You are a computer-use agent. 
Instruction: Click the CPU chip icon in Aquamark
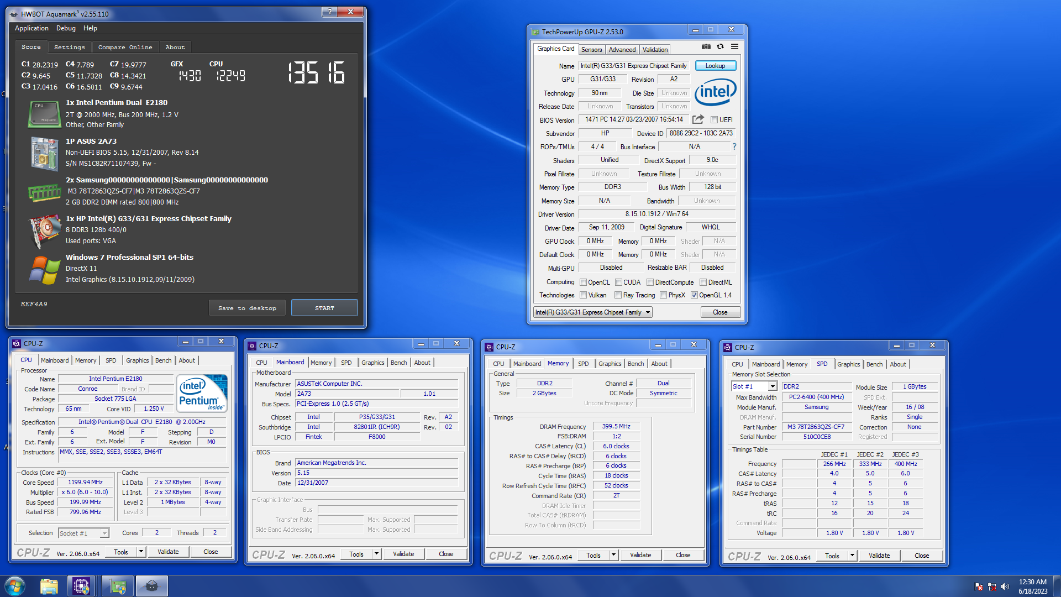(x=44, y=114)
